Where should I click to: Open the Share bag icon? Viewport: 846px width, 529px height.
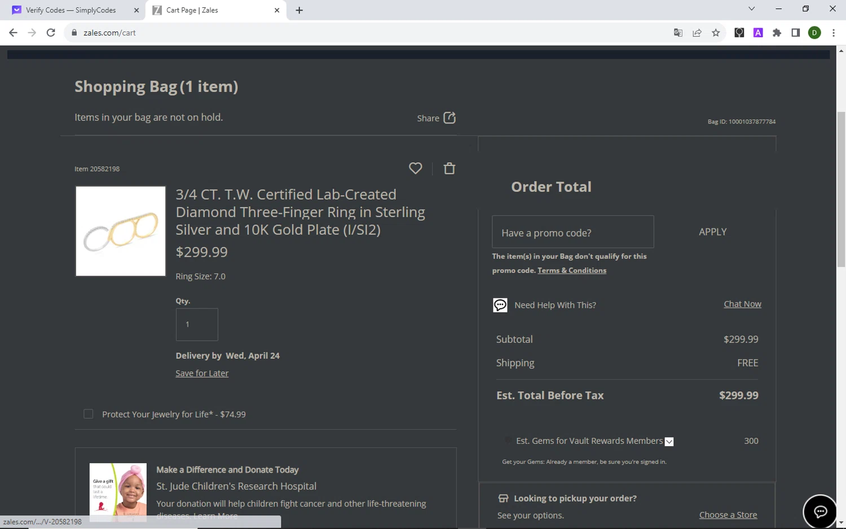point(450,118)
